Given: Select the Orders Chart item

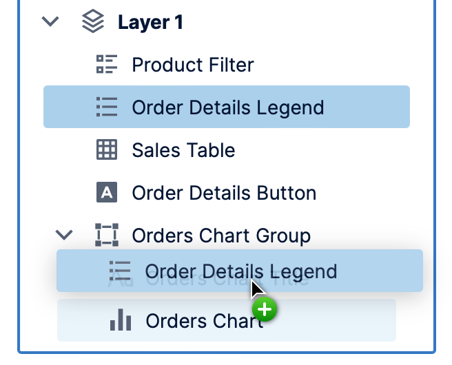Looking at the screenshot, I should click(x=204, y=320).
